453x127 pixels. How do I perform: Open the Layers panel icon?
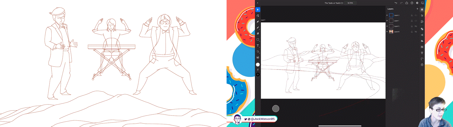click(x=422, y=10)
